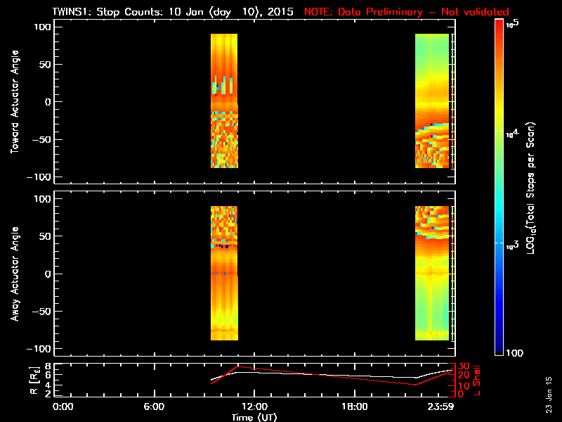Click the red '10' L Shell tick label
This screenshot has height=422, width=562.
(464, 386)
